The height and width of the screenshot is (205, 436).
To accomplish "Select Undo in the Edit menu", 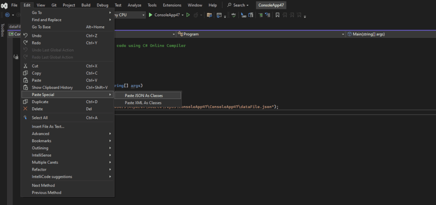I will pyautogui.click(x=68, y=36).
